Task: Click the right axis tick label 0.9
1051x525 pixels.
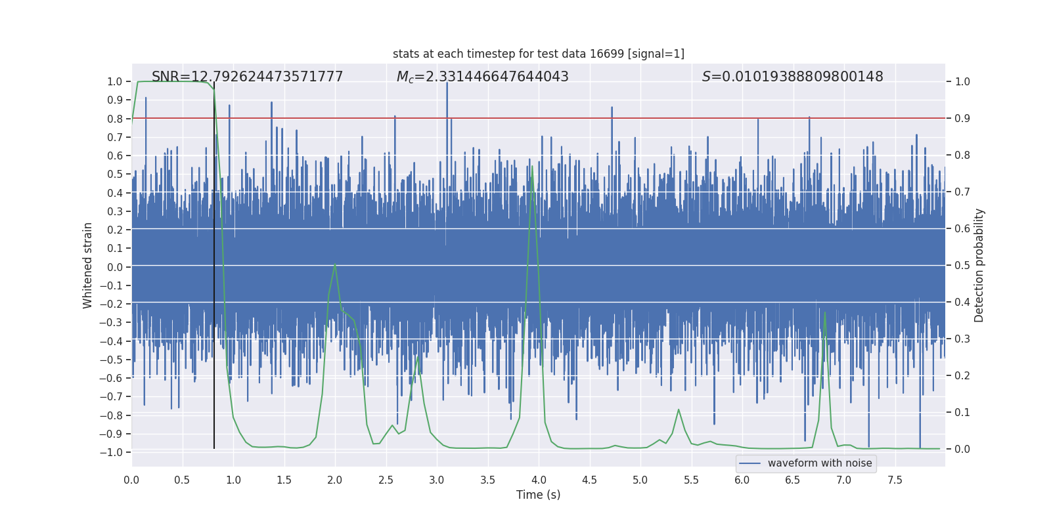Action: [962, 119]
